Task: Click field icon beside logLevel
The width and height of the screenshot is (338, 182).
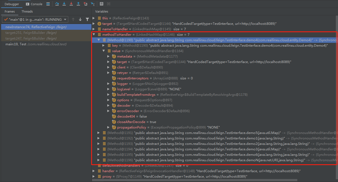Action: pyautogui.click(x=114, y=89)
